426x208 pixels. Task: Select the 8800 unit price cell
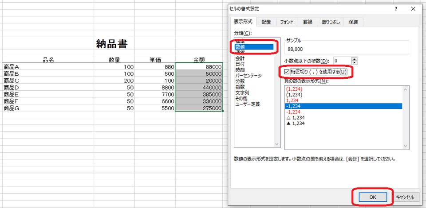[x=155, y=88]
